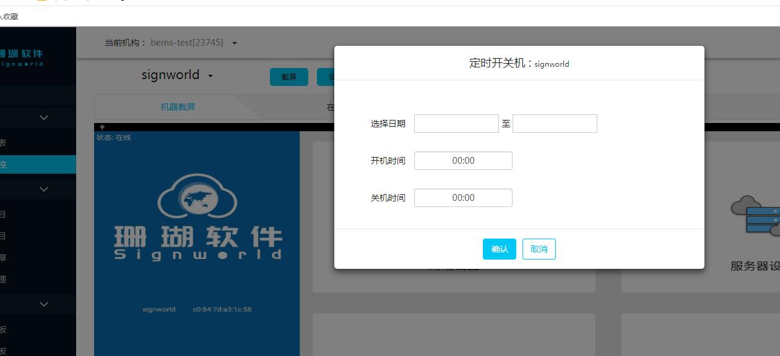Screen dimensions: 780x356
Task: Collapse the top chevron in the sidebar
Action: click(43, 117)
